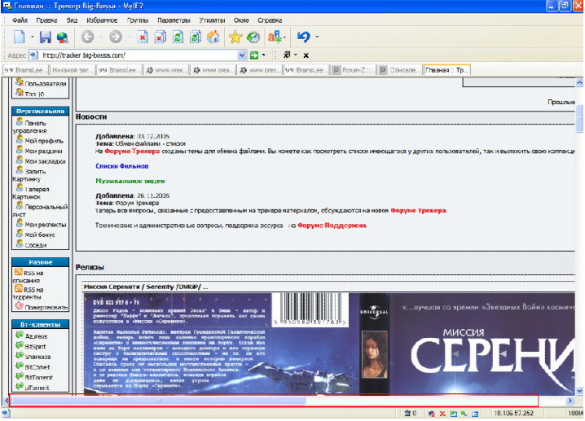Click the vertical scrollbar down arrow
This screenshot has width=585, height=421.
click(x=579, y=391)
